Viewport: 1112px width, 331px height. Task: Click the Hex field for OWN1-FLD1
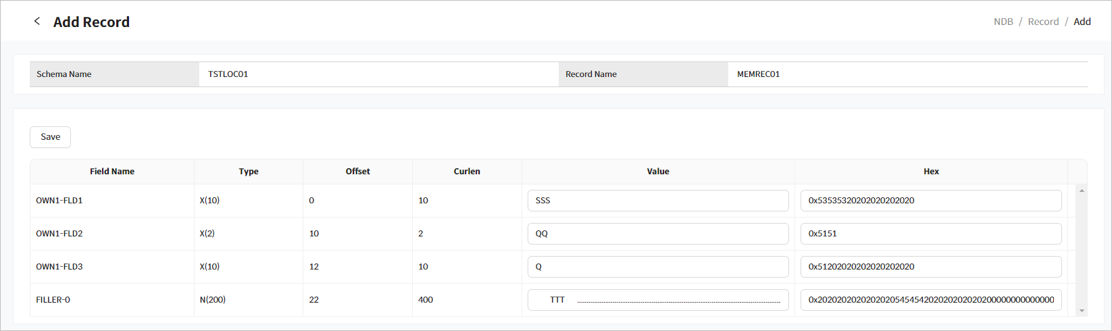[930, 201]
